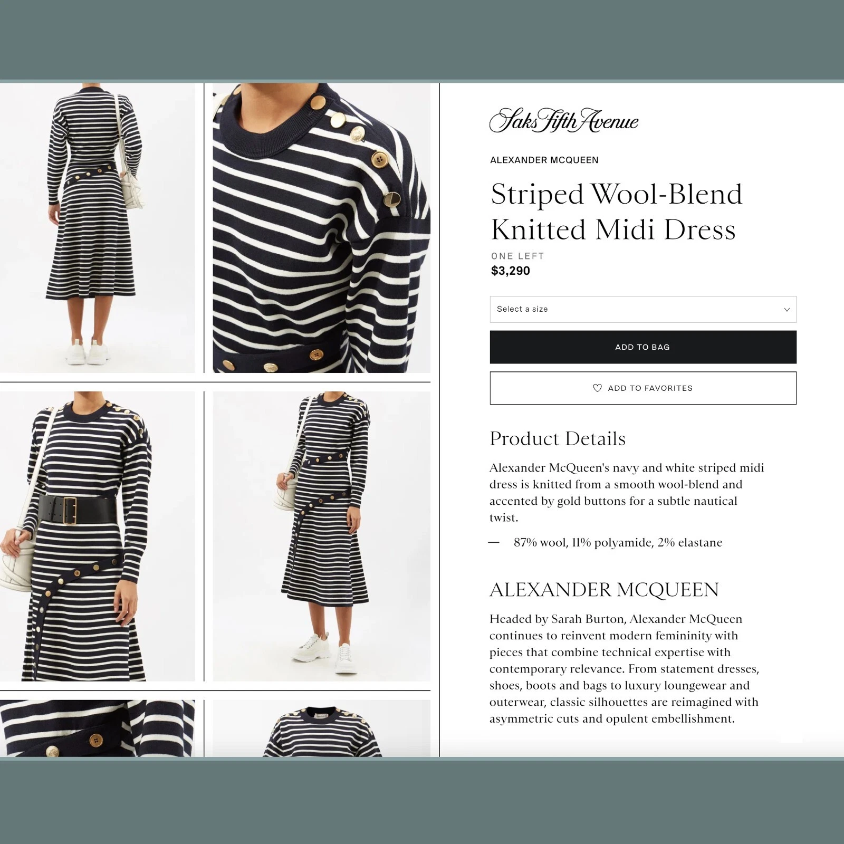Click the $3,290 price text
Viewport: 844px width, 844px height.
(510, 271)
